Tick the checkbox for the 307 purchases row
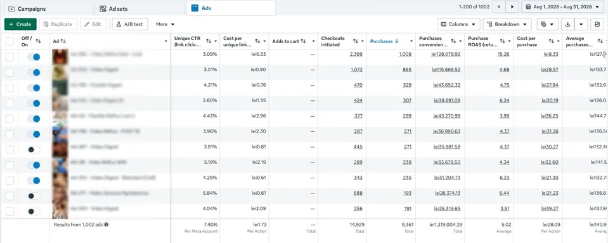The height and width of the screenshot is (243, 608). coord(10,103)
